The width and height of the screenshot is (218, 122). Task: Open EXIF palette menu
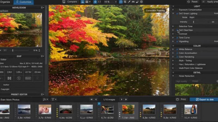click(43, 56)
